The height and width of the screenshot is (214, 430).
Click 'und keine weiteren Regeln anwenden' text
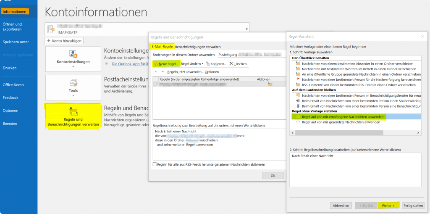(x=185, y=145)
